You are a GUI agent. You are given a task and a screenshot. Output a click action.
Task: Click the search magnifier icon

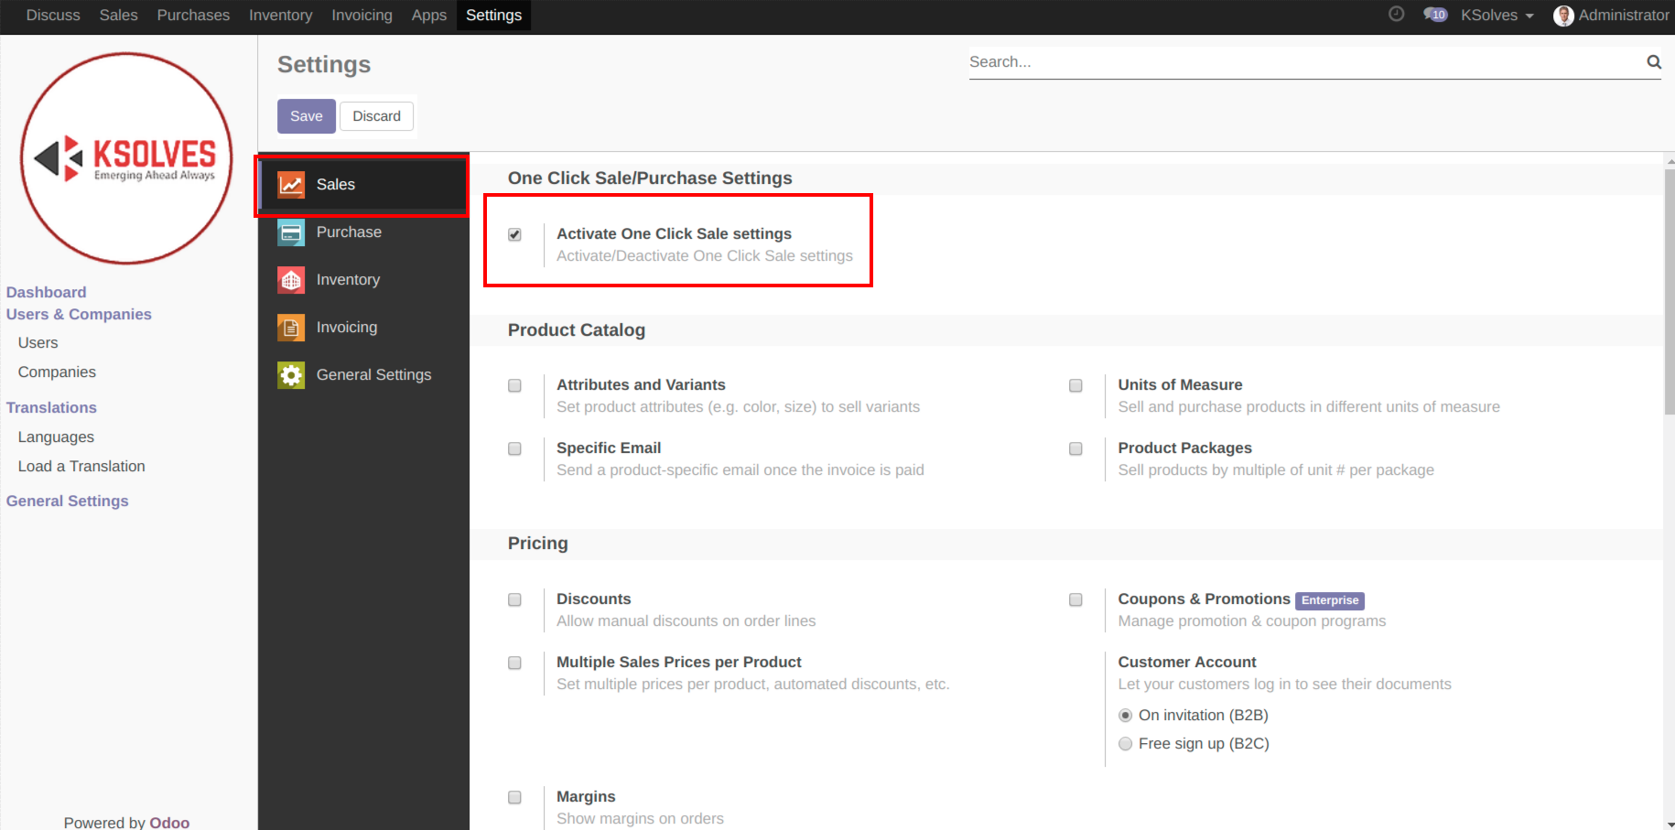click(x=1653, y=62)
